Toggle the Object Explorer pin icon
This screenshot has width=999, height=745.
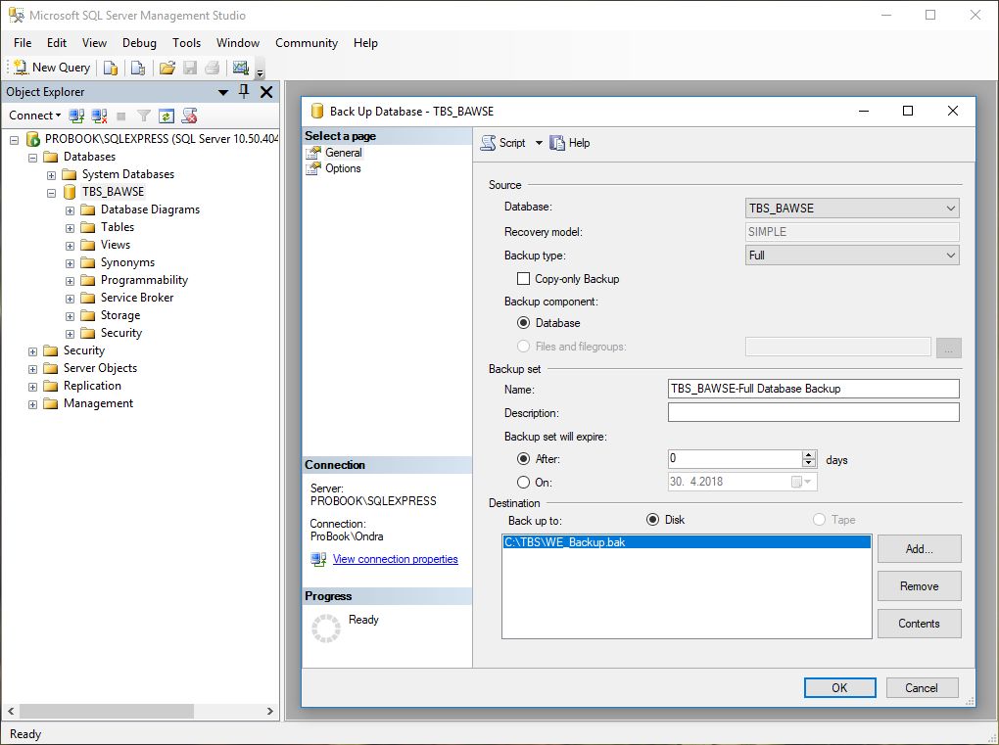(244, 92)
